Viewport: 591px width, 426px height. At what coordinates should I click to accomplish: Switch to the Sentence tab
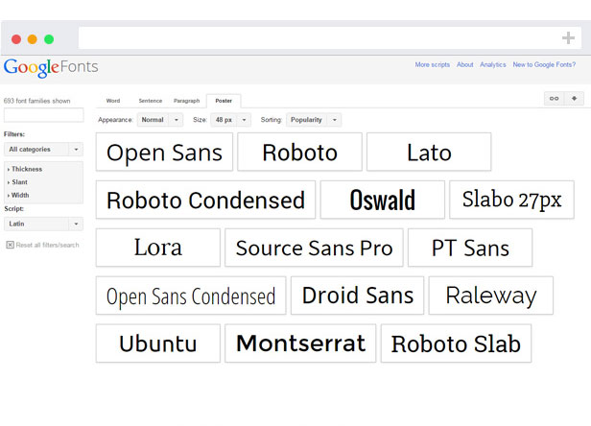[150, 101]
